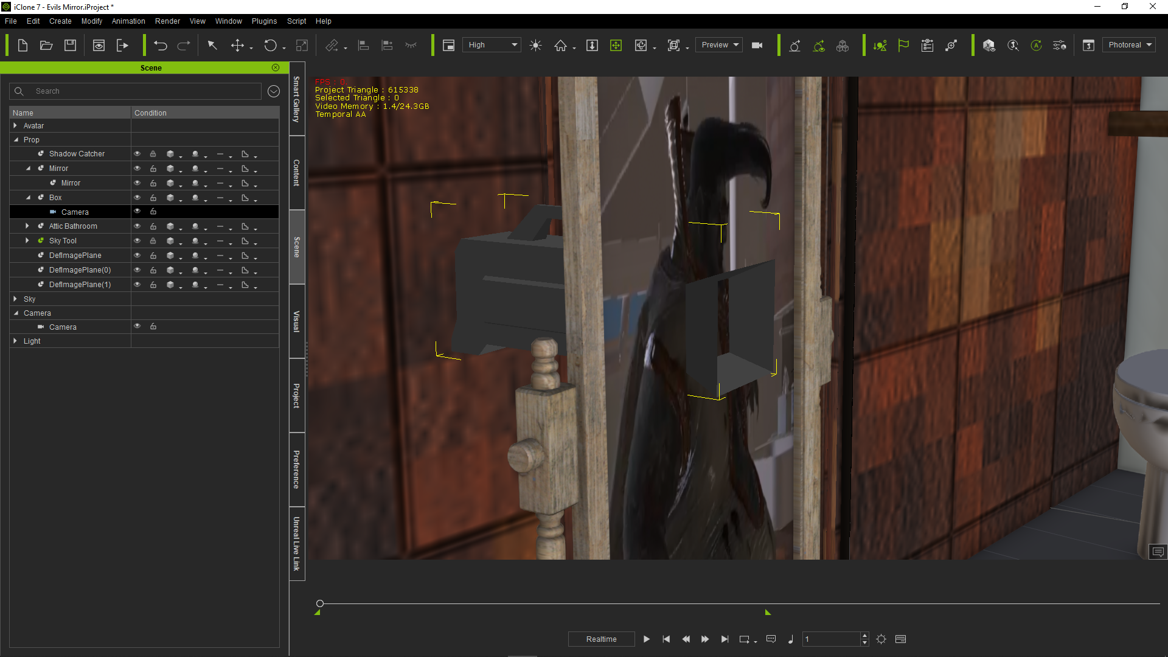Screen dimensions: 1168x657
Task: Toggle visibility of DefImagePlane(1)
Action: pos(137,284)
